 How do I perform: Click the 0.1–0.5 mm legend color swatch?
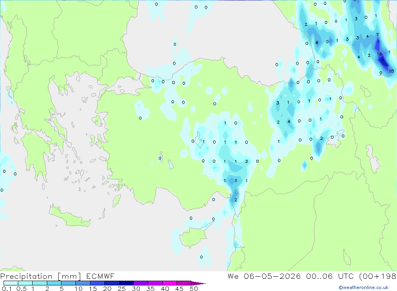(x=11, y=283)
